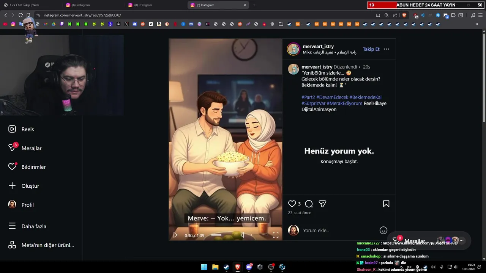Switch to the second (8) Instagram tab
Viewport: 486px width, 273px height.
[156, 5]
